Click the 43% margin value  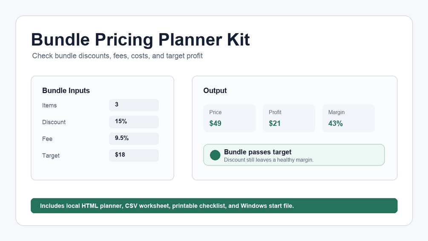pos(336,124)
